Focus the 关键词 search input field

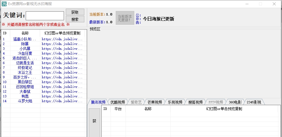(x=45, y=16)
